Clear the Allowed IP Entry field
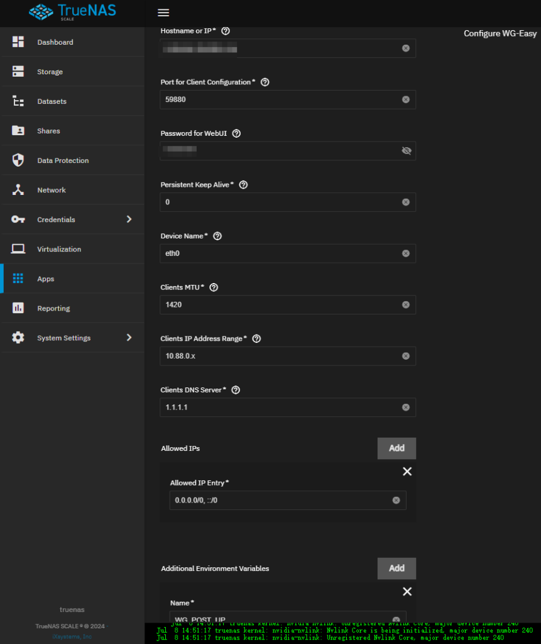The width and height of the screenshot is (541, 644). (x=396, y=500)
